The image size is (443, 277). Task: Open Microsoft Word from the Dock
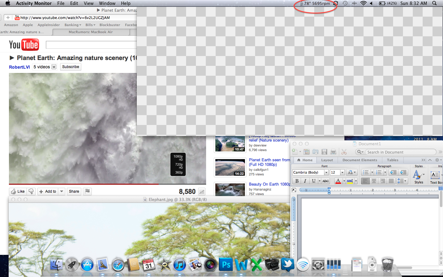click(x=241, y=265)
